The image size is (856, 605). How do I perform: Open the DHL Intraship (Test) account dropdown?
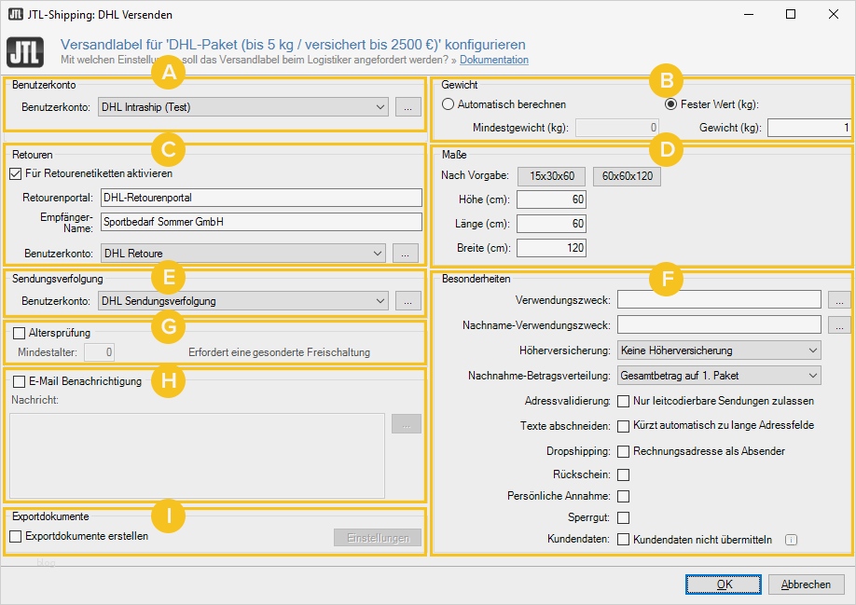[x=243, y=107]
